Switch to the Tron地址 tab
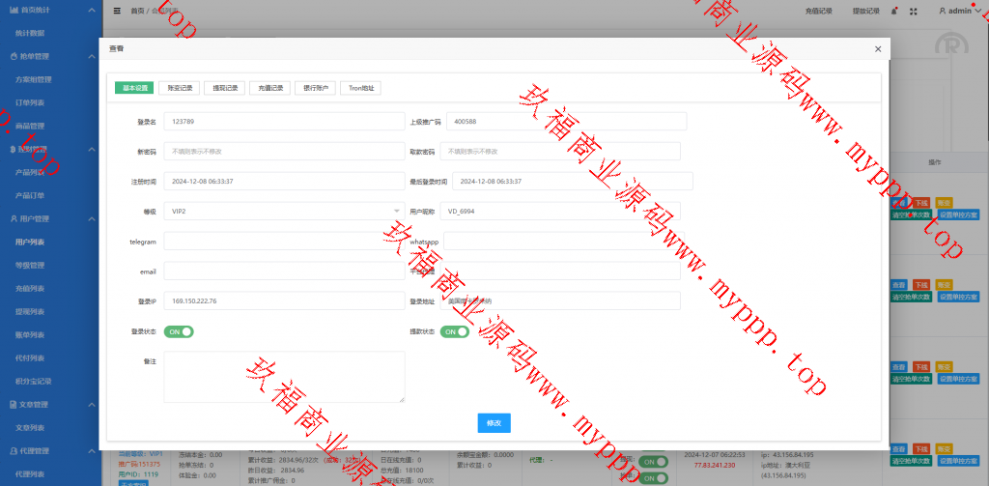 pos(359,88)
